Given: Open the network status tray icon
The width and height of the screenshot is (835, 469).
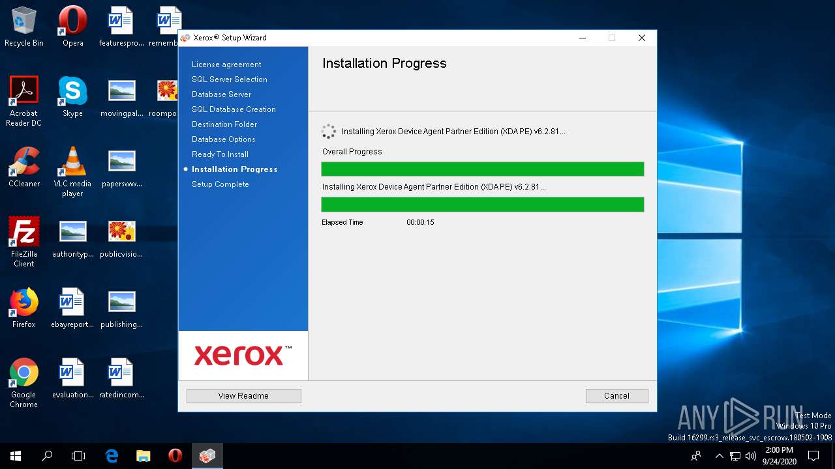Looking at the screenshot, I should [735, 456].
